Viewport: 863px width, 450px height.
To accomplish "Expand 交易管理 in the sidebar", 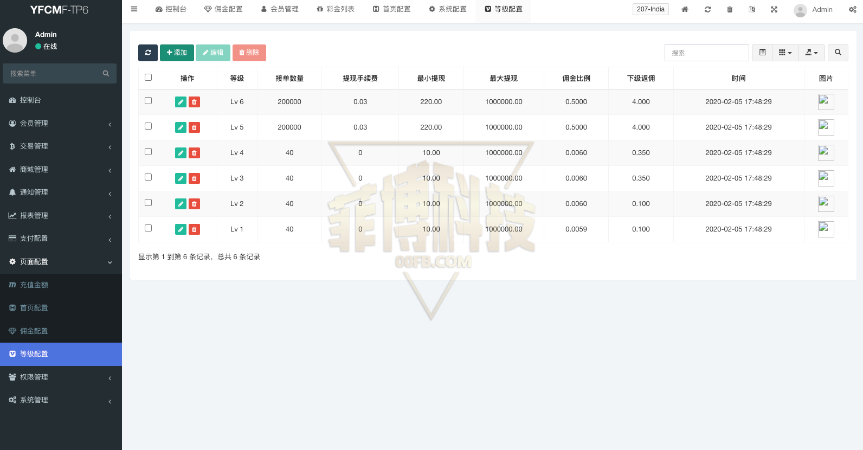I will (61, 146).
